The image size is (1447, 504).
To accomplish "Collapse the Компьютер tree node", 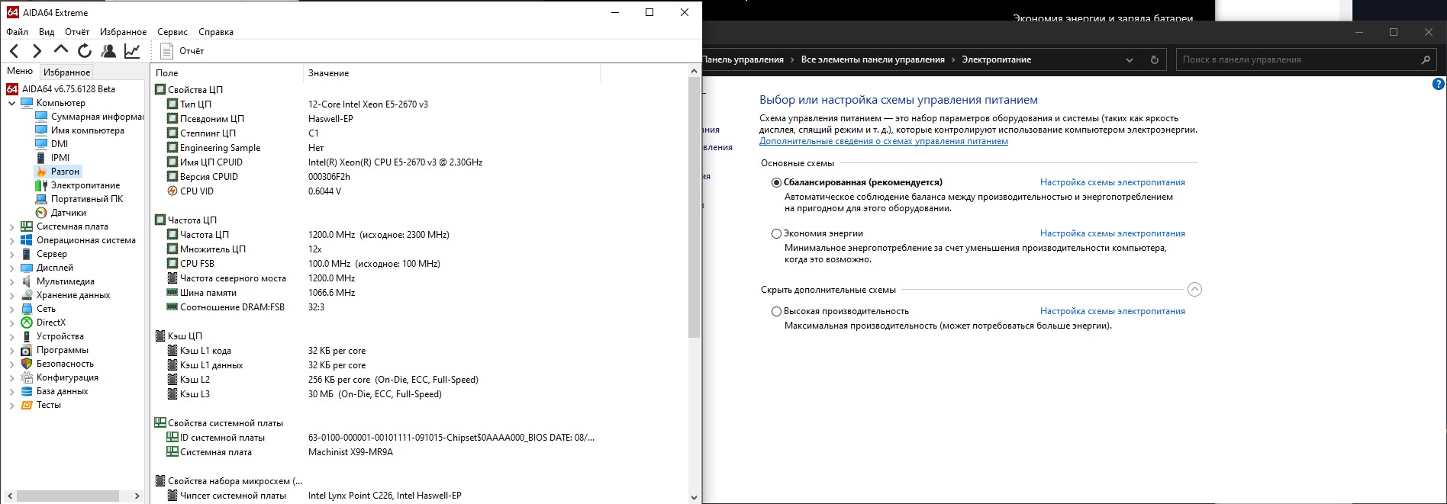I will click(11, 103).
